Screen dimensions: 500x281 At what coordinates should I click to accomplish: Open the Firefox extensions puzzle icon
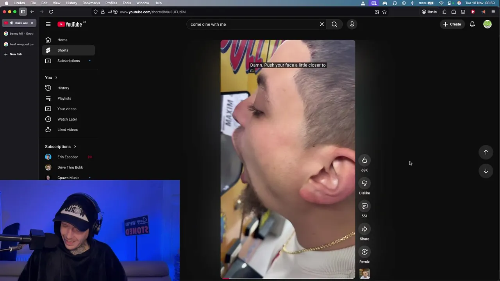(x=444, y=12)
